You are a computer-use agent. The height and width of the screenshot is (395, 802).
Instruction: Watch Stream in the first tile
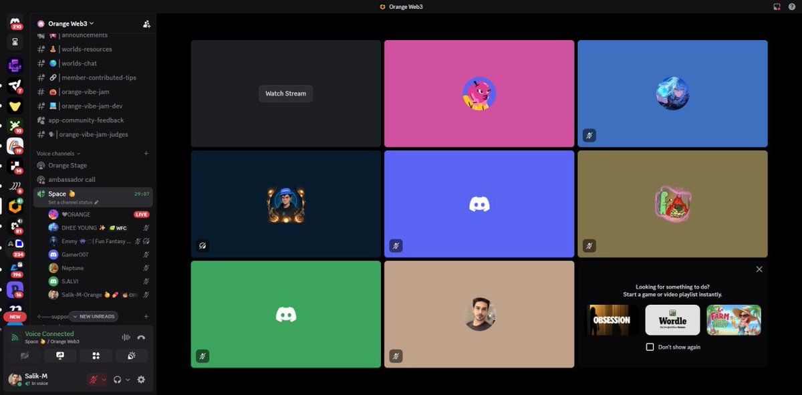click(x=285, y=94)
